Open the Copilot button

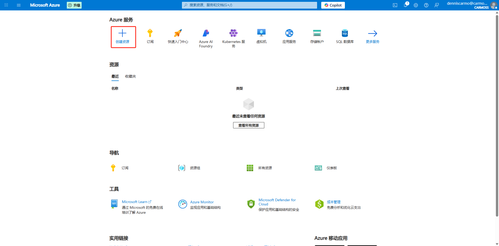click(333, 5)
